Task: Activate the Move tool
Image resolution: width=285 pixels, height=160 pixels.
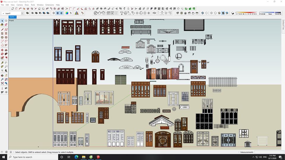Action: tap(2, 50)
